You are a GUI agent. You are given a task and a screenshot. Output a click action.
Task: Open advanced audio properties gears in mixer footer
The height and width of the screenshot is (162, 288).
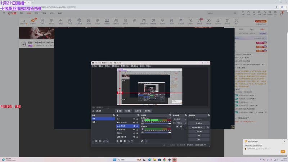(142, 141)
